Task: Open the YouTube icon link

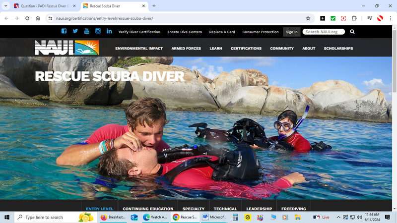Action: click(x=86, y=31)
